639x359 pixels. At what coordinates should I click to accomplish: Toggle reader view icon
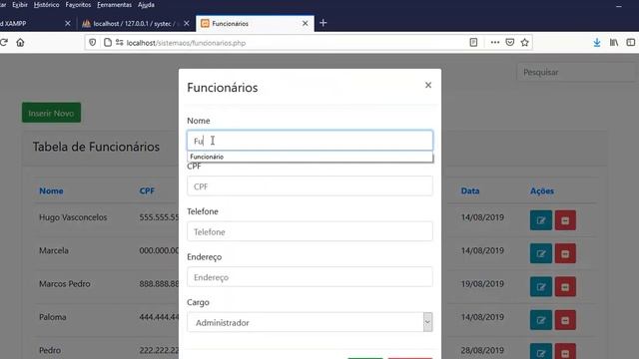[x=473, y=42]
